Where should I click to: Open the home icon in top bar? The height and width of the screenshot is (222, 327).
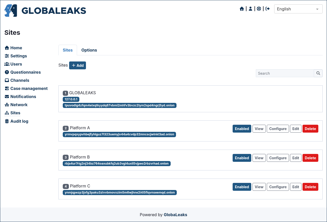click(x=242, y=9)
